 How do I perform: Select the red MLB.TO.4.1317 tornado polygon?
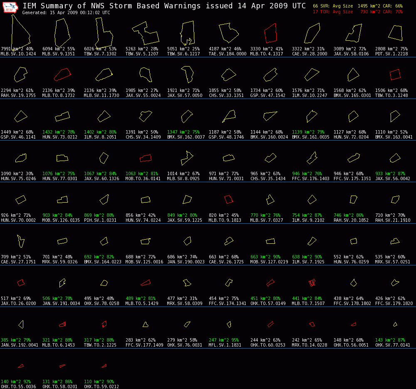271,33
